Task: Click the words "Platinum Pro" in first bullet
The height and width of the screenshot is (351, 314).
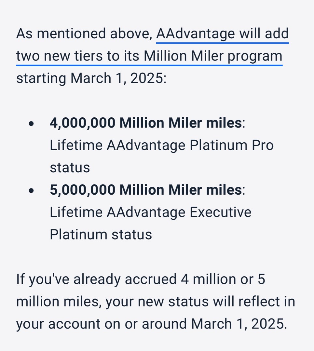Action: [x=232, y=146]
